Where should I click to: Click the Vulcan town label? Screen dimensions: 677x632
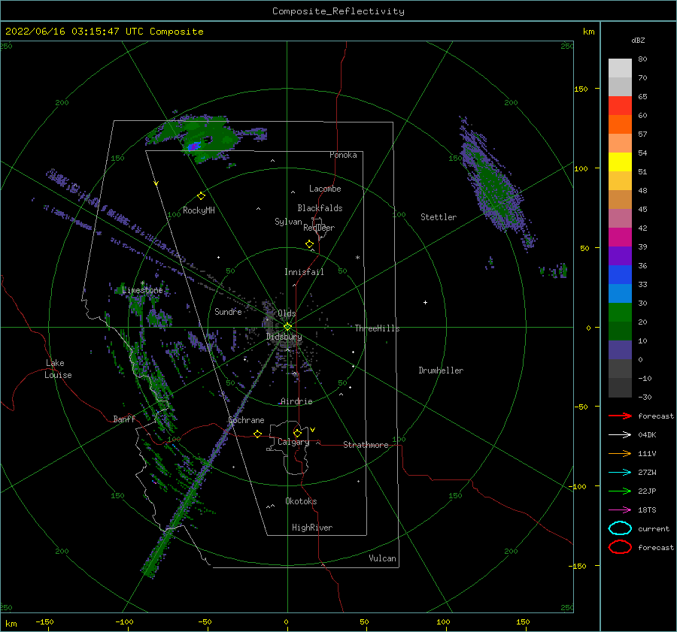(x=383, y=558)
